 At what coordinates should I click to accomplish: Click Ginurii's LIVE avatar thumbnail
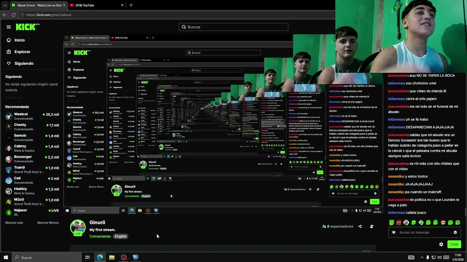click(x=78, y=228)
